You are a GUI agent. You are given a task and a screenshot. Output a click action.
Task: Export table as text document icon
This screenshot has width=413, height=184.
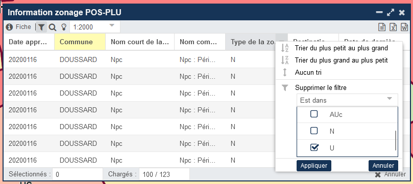point(382,27)
